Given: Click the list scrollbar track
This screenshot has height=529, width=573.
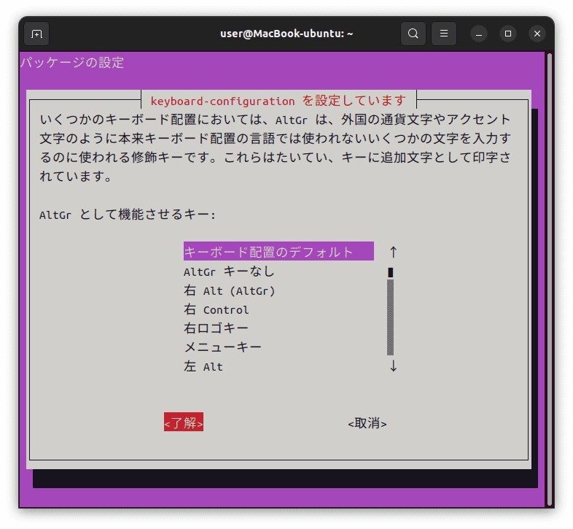Looking at the screenshot, I should coord(390,317).
